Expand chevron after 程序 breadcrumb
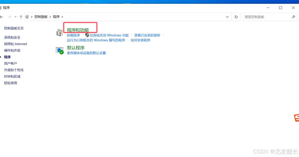The height and width of the screenshot is (157, 299). (x=62, y=17)
